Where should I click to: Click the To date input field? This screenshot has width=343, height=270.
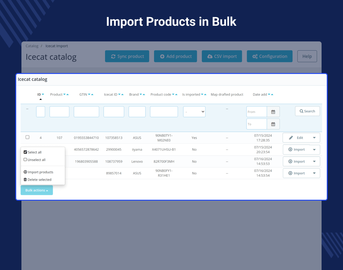click(257, 124)
